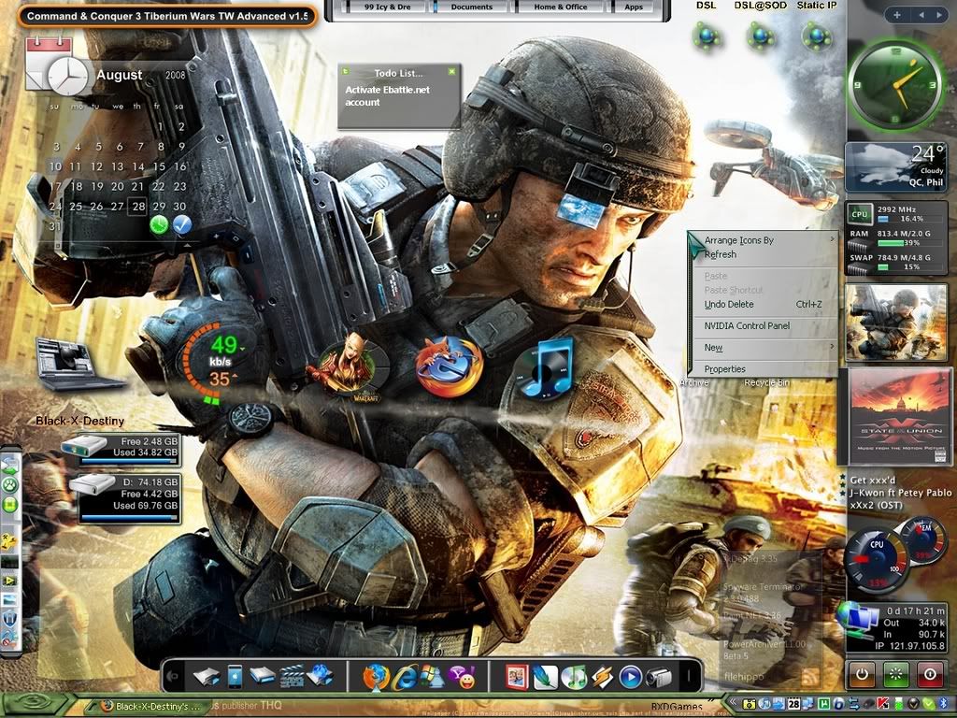Launch World of Warcraft desktop icon
Screen dimensions: 957x718
[352, 368]
